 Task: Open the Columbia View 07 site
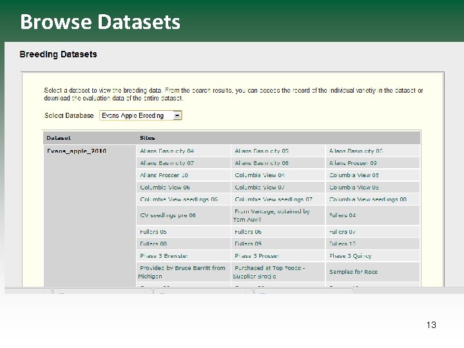click(260, 188)
